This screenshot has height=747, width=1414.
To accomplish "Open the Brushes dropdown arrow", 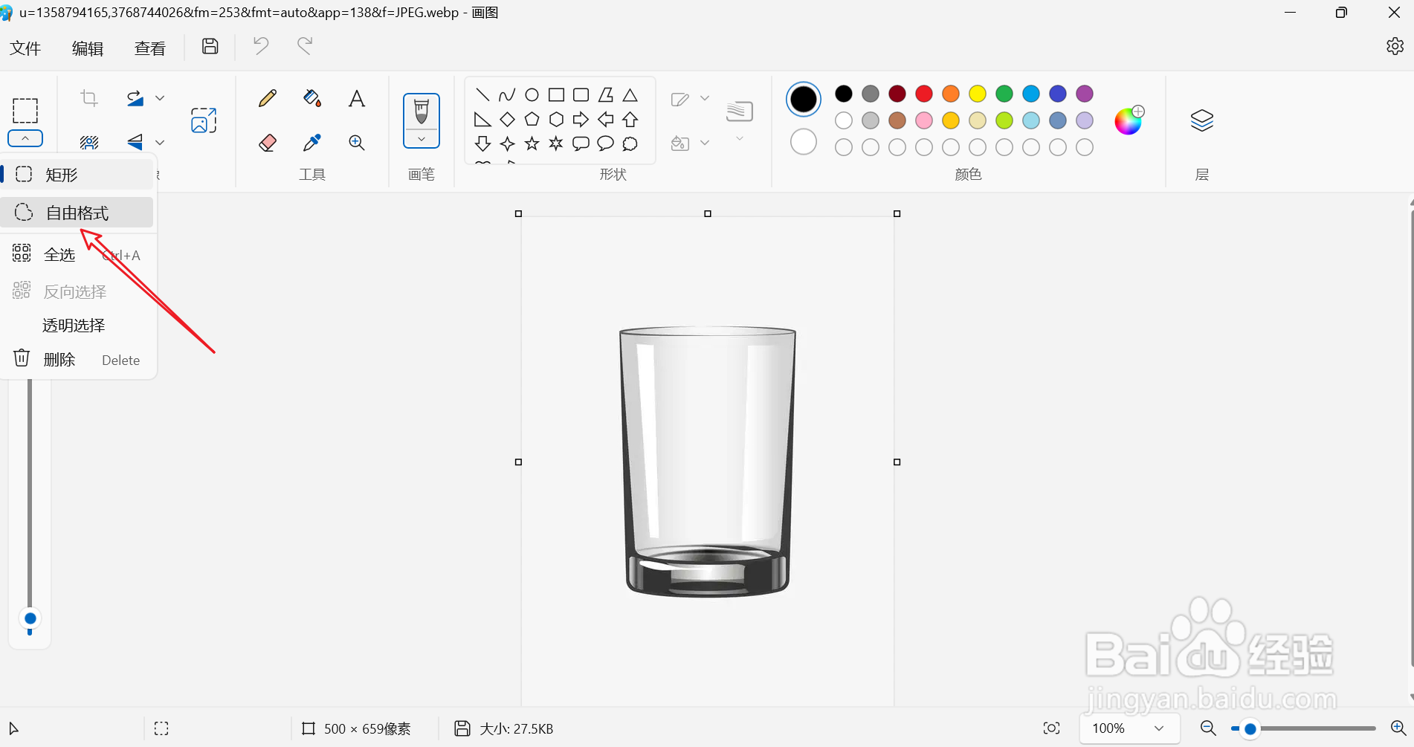I will click(422, 139).
